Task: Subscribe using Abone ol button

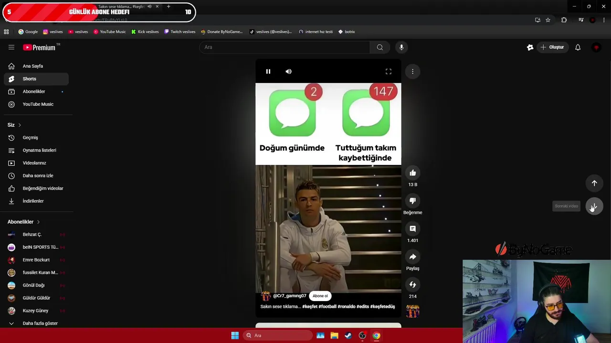Action: coord(320,296)
